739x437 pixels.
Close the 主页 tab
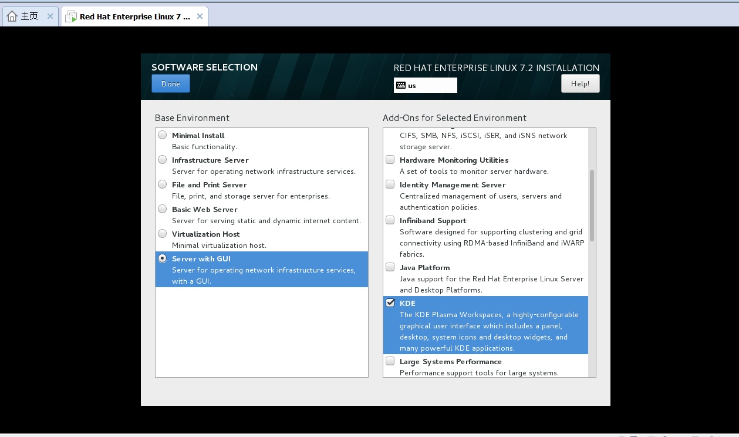point(50,16)
